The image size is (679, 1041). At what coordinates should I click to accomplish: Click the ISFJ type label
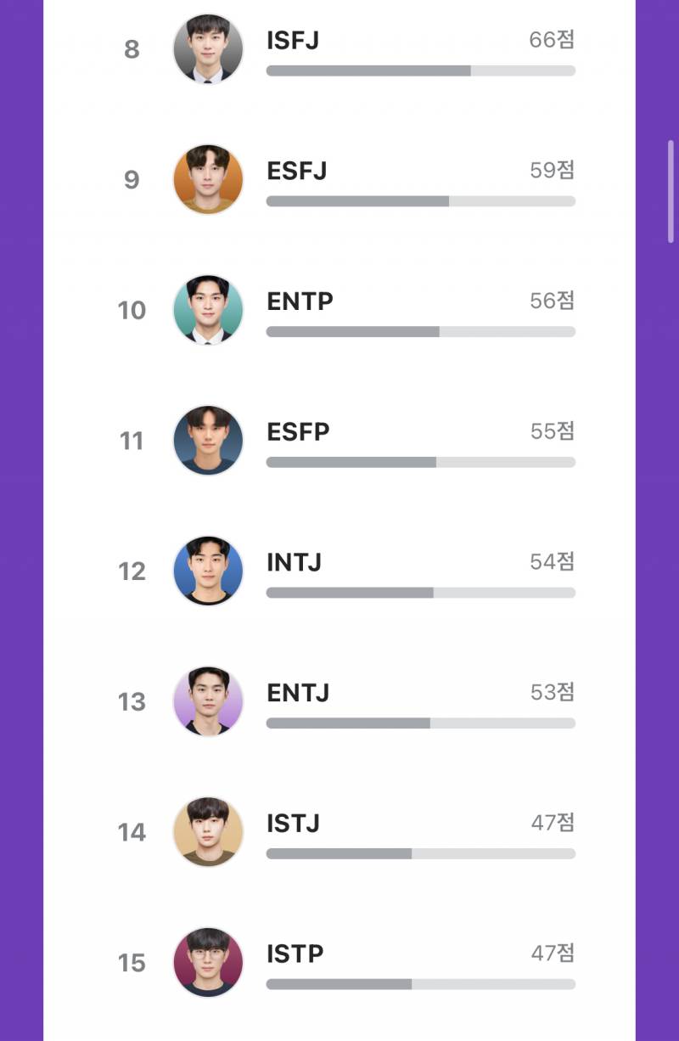(x=293, y=40)
